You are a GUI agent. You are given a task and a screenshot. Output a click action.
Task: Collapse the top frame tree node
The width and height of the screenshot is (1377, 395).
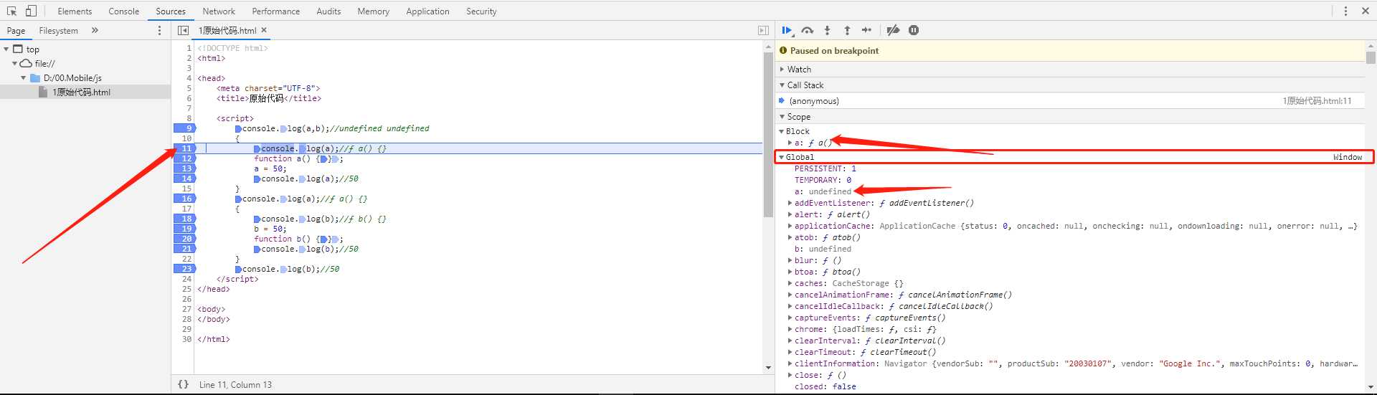6,49
